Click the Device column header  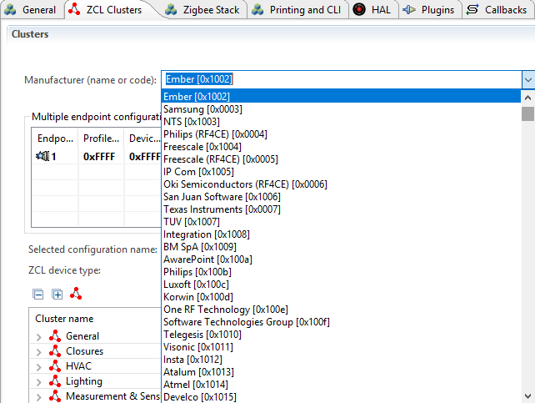point(144,139)
